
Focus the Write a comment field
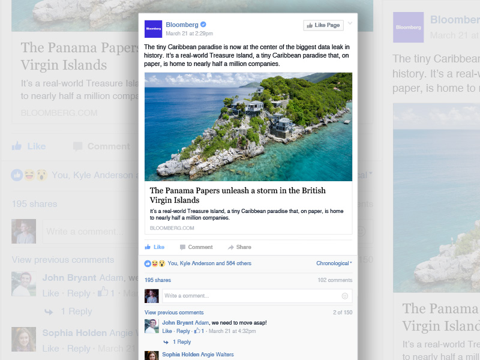[257, 296]
